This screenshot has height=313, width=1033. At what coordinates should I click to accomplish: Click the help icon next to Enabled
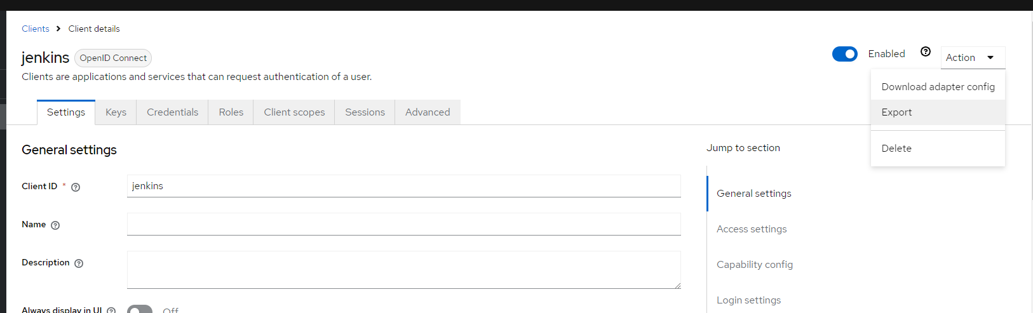(x=926, y=52)
